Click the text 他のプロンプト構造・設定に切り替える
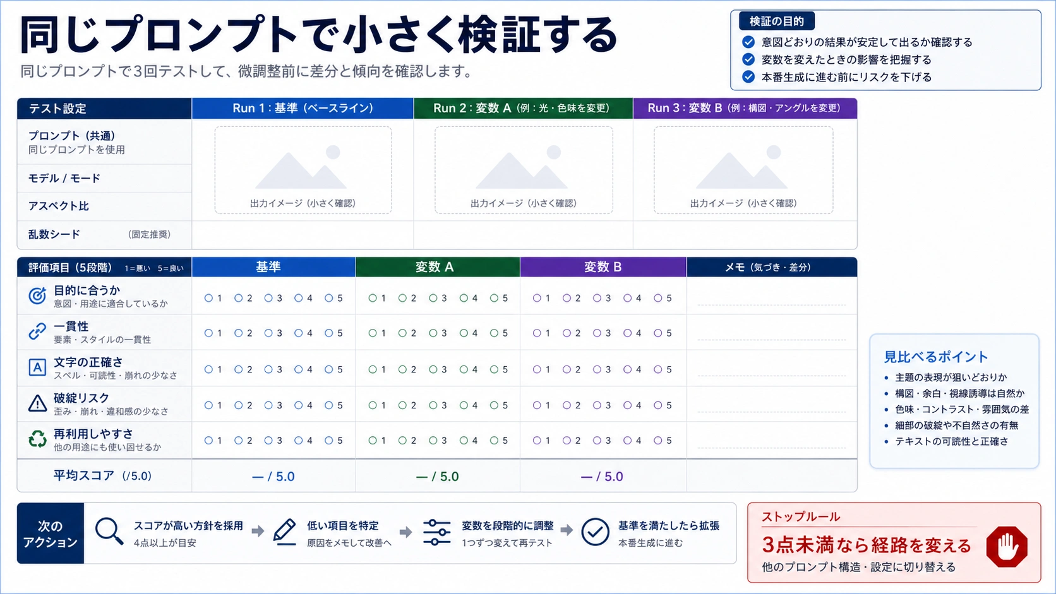The width and height of the screenshot is (1056, 594). 859,567
